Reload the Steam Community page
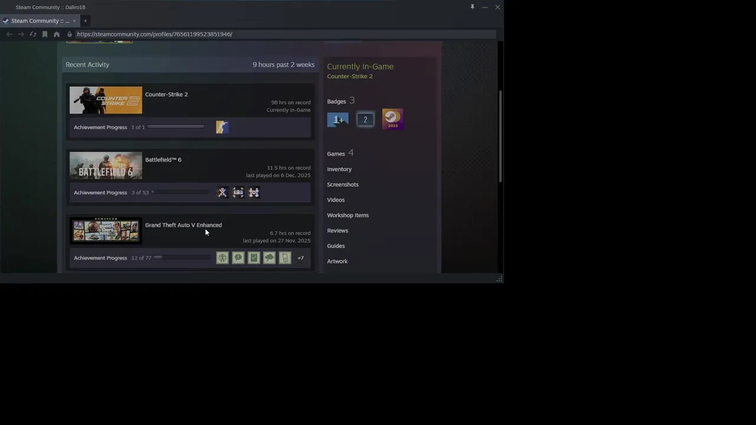This screenshot has width=756, height=425. click(x=33, y=34)
